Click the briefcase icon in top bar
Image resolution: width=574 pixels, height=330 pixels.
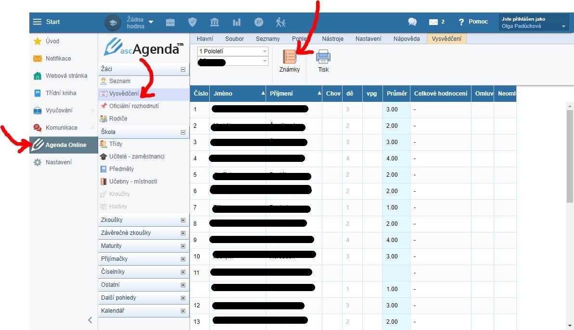[170, 22]
